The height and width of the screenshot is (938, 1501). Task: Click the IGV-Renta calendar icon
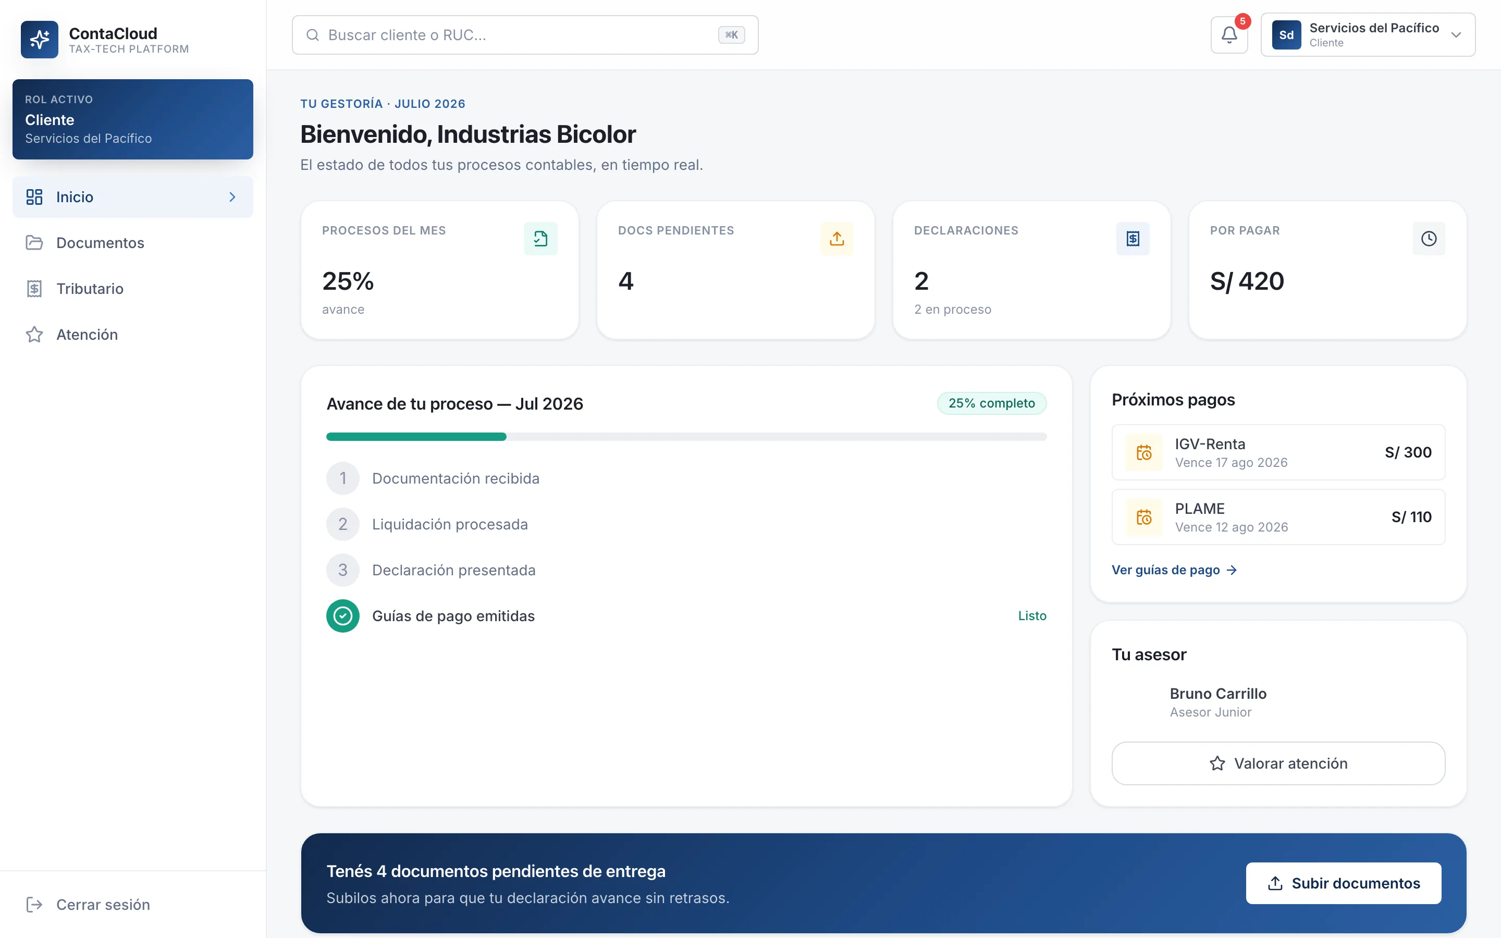tap(1144, 452)
